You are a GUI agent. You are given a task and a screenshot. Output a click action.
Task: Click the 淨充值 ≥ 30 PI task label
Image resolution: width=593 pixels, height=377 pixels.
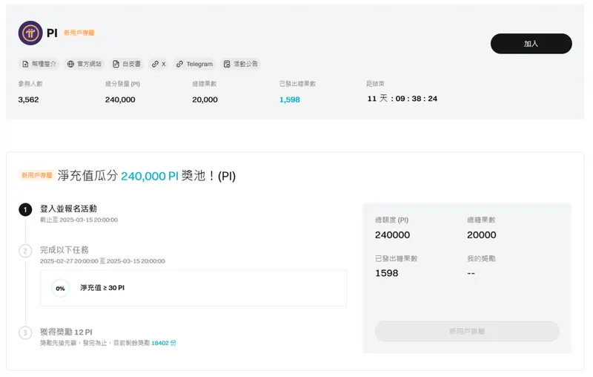102,288
